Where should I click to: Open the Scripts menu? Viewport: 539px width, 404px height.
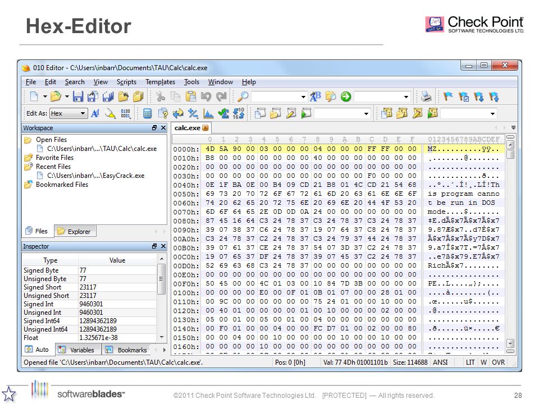pyautogui.click(x=126, y=82)
